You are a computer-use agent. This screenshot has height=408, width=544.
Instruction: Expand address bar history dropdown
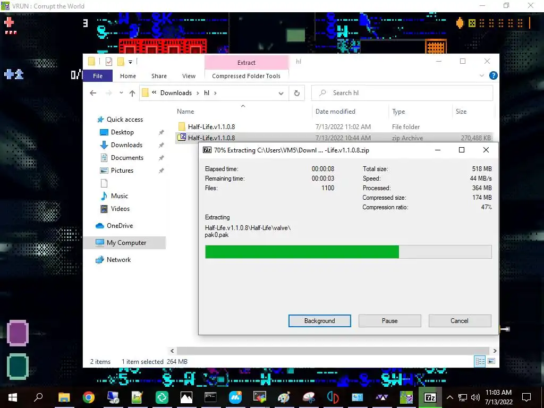[281, 93]
